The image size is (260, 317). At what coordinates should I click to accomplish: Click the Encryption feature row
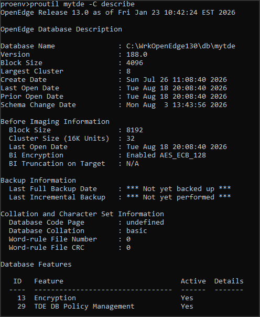103,298
